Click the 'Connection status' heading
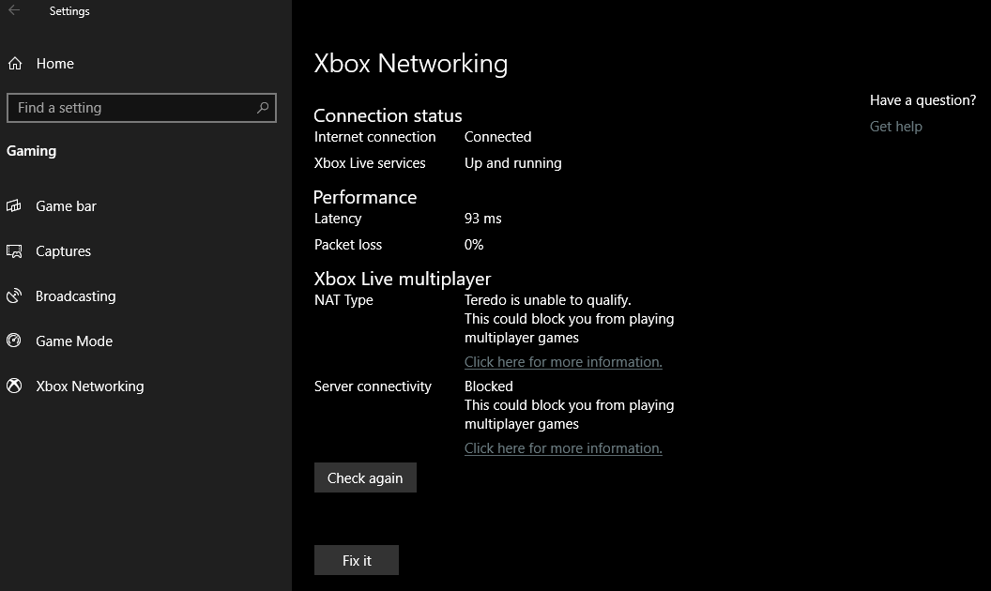 click(x=388, y=115)
